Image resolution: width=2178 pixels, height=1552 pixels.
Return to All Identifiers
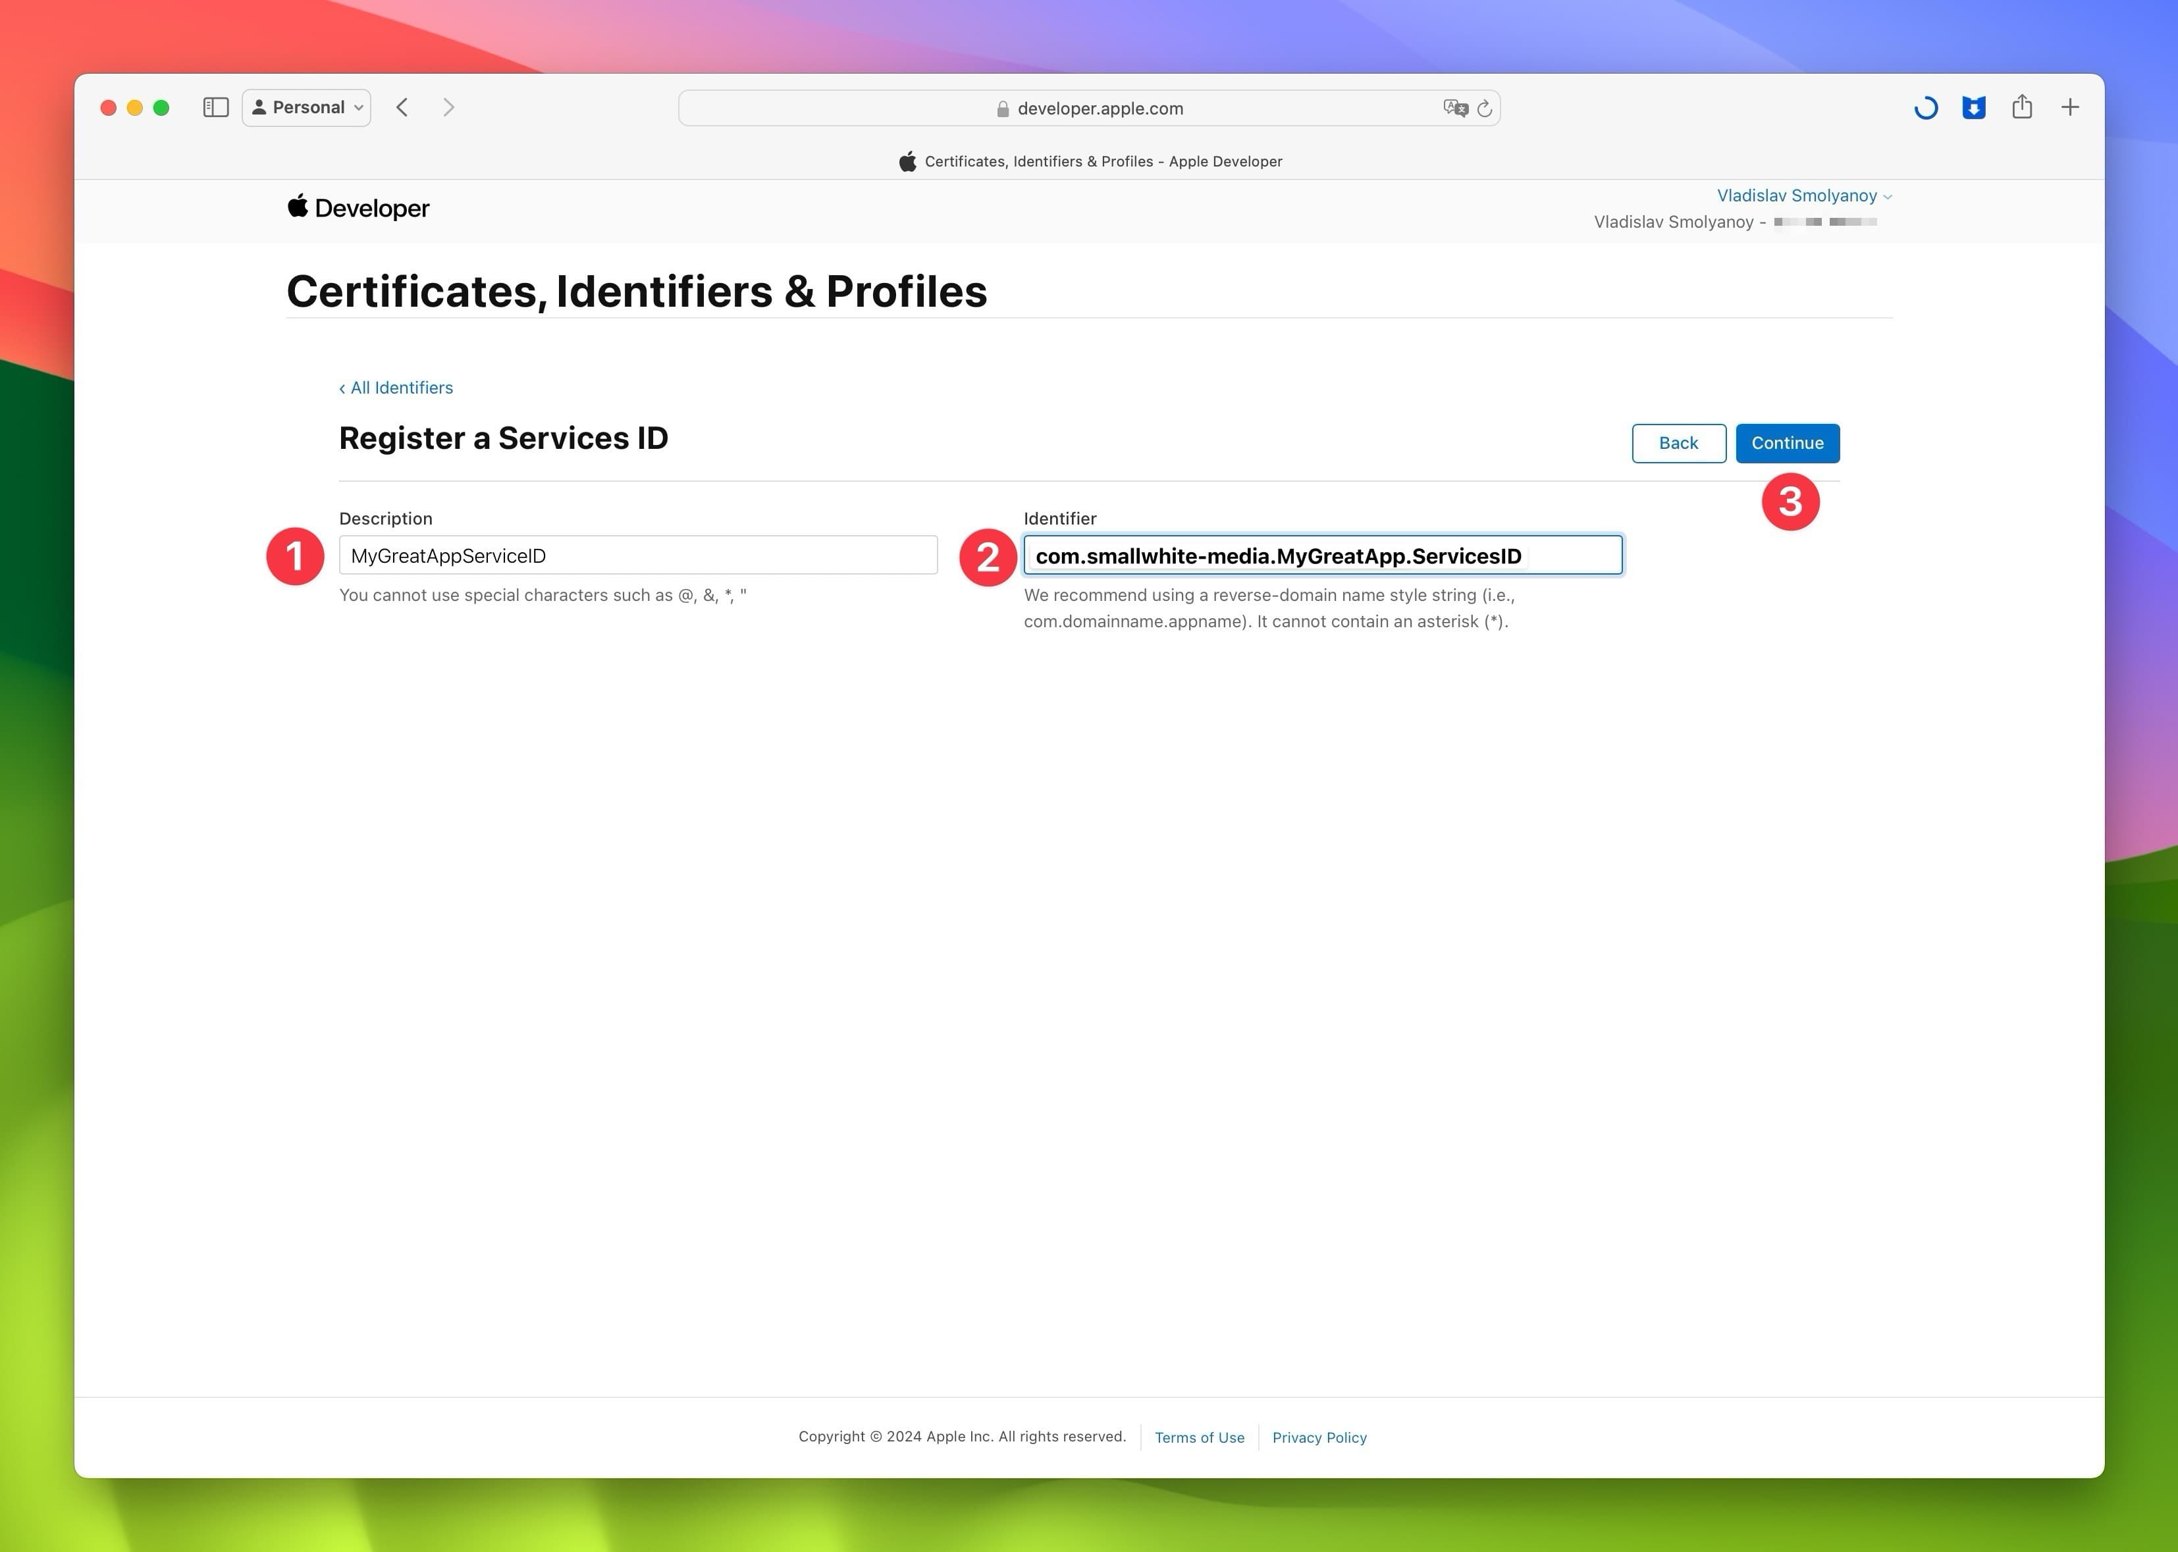[x=396, y=388]
